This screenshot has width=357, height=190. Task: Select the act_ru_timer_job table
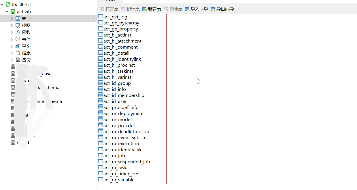point(121,174)
